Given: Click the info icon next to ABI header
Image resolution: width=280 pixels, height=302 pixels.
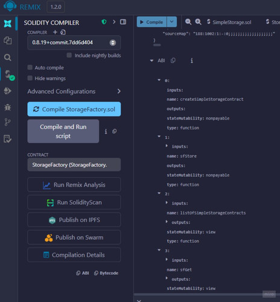Looking at the screenshot, I should pyautogui.click(x=192, y=60).
